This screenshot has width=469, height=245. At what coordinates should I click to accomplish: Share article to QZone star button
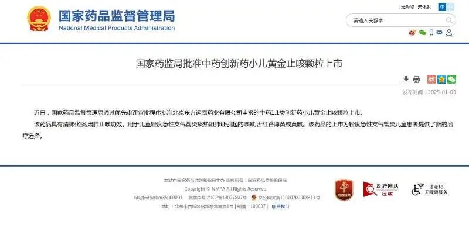click(x=441, y=79)
